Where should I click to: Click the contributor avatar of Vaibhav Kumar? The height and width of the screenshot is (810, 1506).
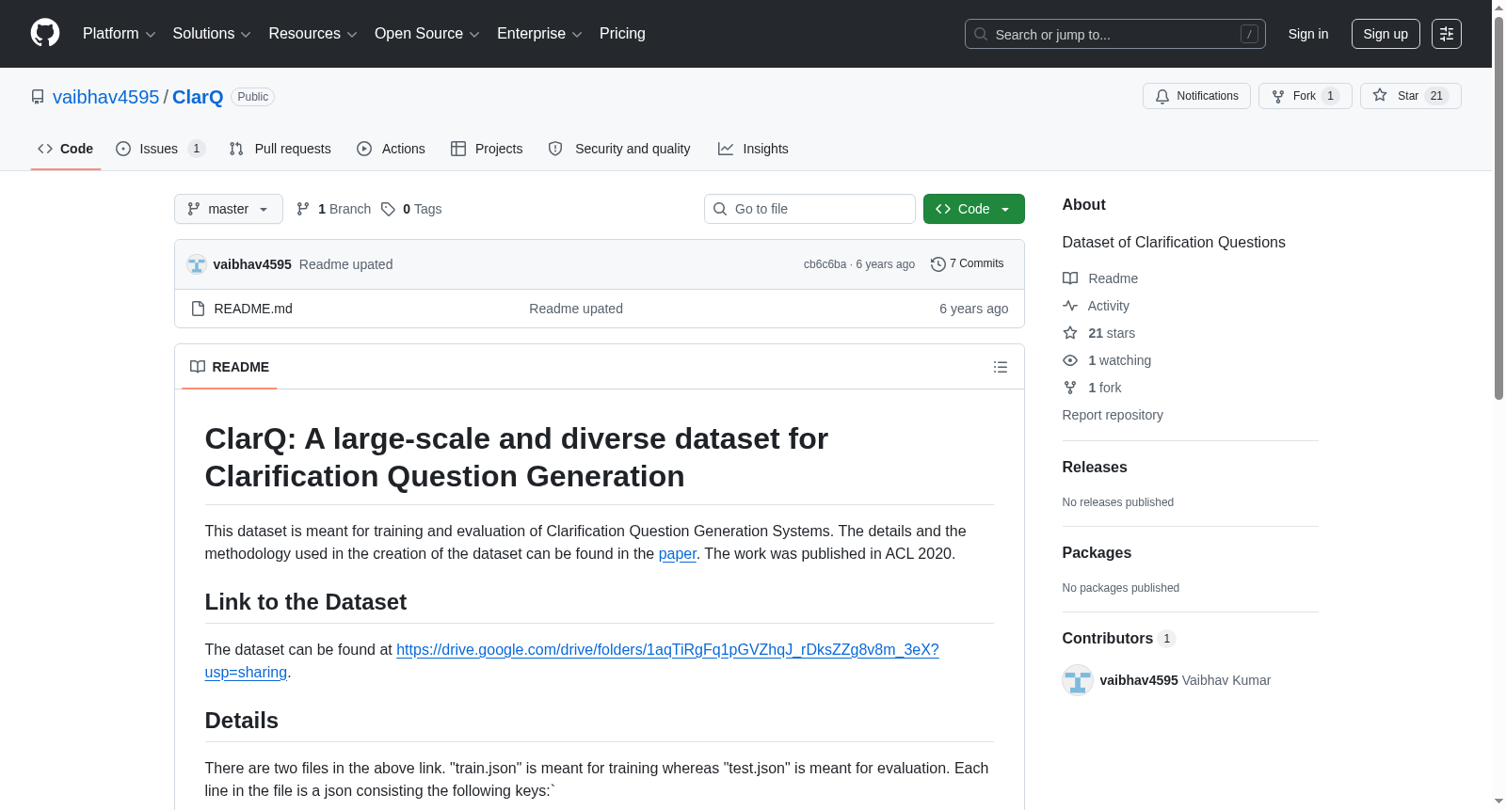coord(1078,680)
